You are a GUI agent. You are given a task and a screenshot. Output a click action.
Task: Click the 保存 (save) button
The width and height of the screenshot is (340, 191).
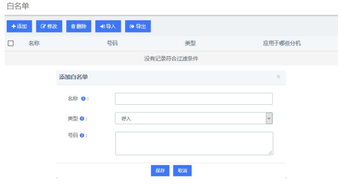(x=160, y=171)
